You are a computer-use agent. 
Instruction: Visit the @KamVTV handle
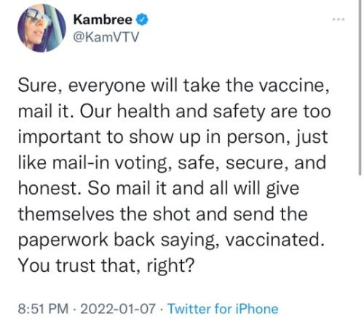[x=106, y=37]
